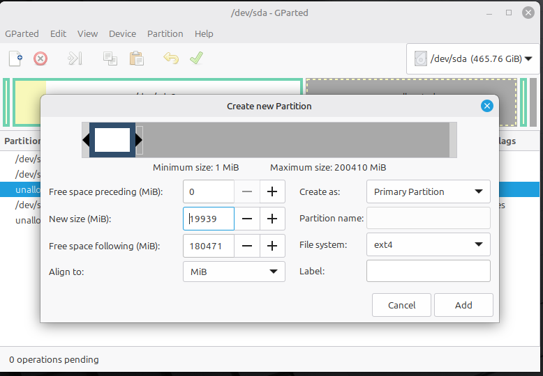Click the Partition column header
This screenshot has height=376, width=543.
click(x=22, y=141)
